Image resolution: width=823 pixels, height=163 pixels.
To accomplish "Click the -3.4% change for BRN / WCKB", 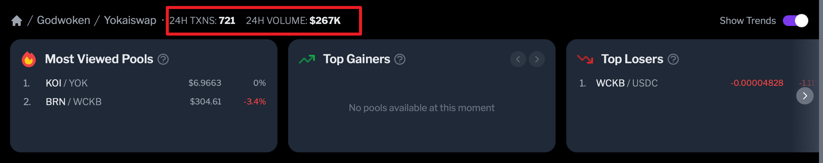I will pyautogui.click(x=255, y=101).
